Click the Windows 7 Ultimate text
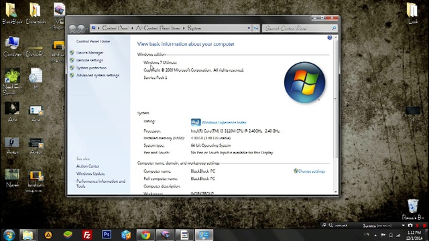429x241 pixels. [160, 62]
